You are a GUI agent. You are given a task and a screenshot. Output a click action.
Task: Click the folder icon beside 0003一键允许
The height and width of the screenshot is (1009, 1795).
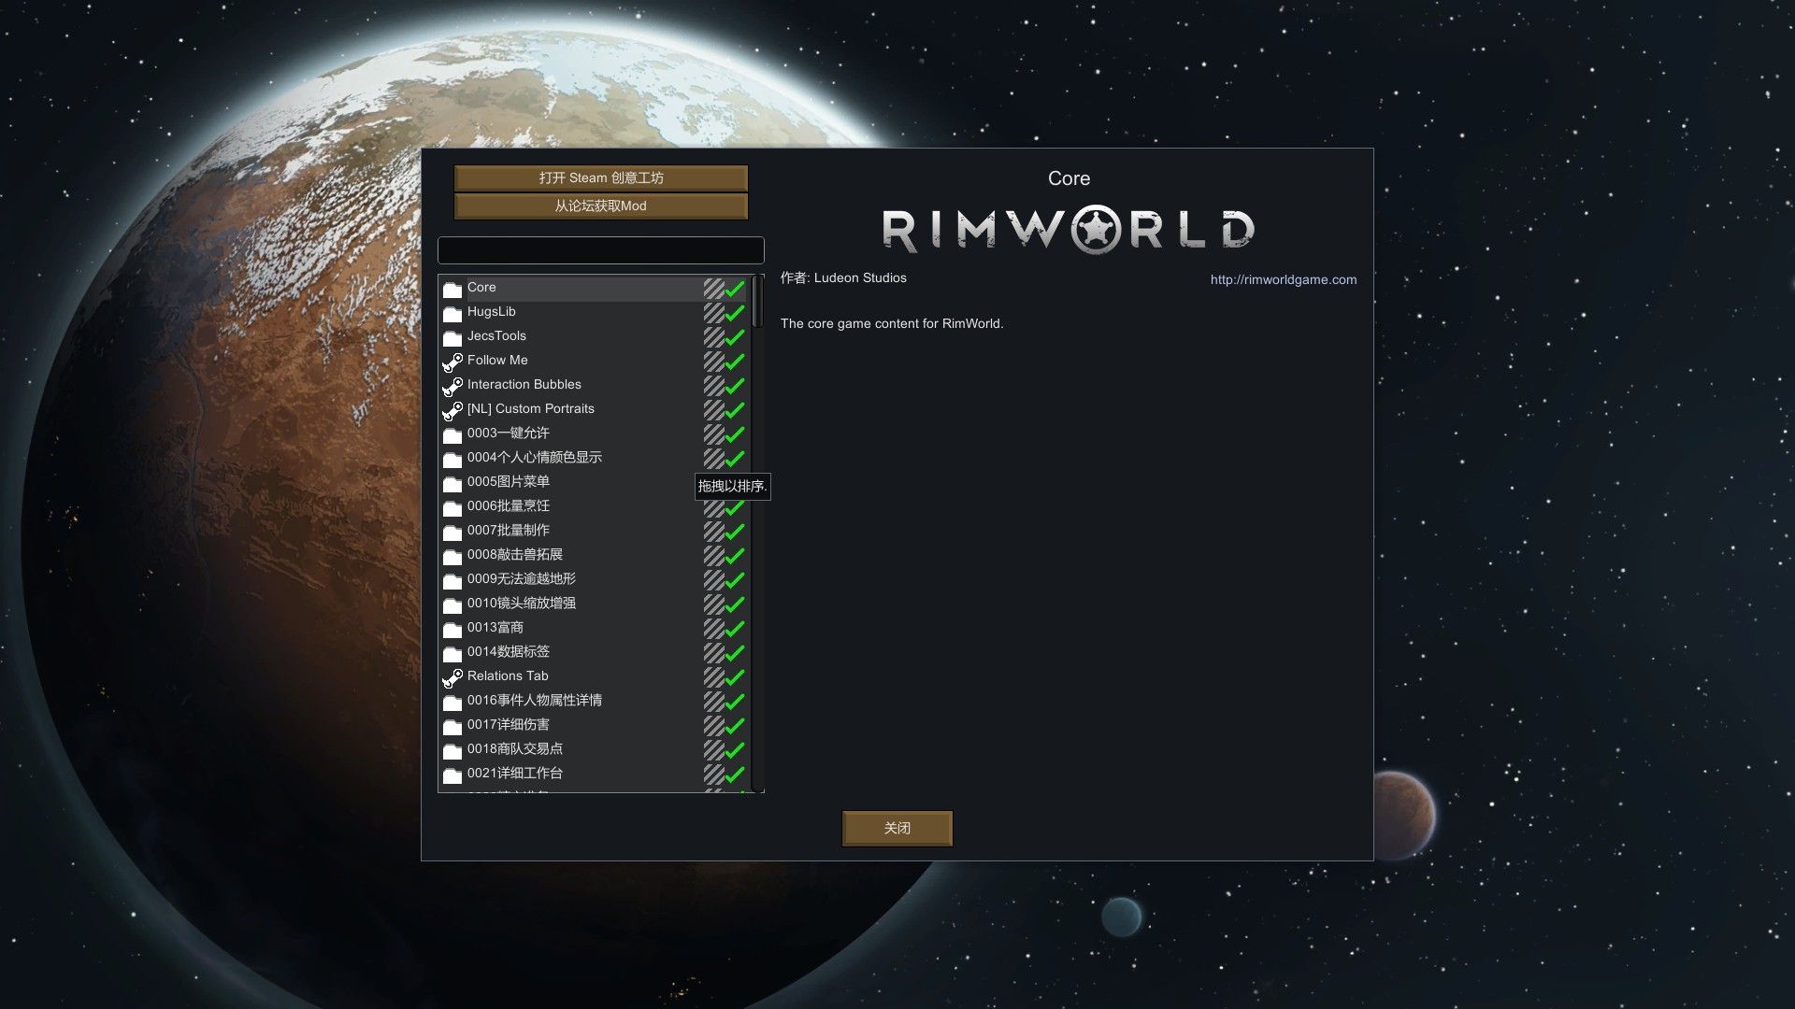pyautogui.click(x=452, y=434)
